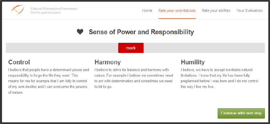Click the Online questionnaire subtitle text
270x124 pixels.
[46, 12]
